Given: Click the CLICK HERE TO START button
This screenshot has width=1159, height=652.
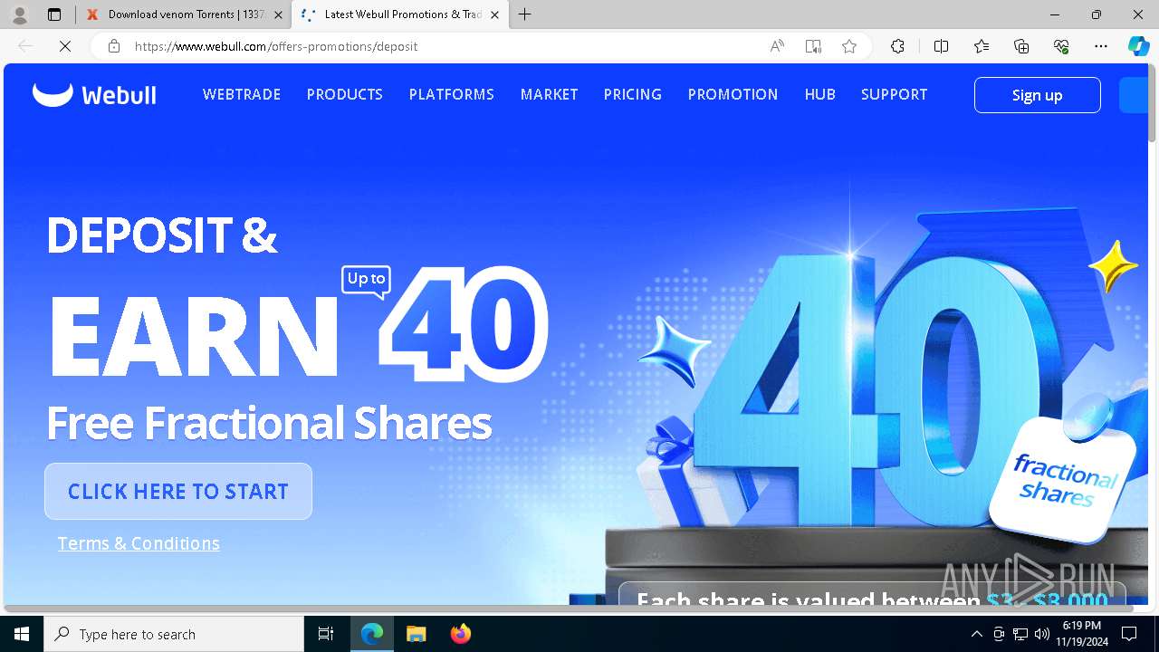Looking at the screenshot, I should coord(178,492).
